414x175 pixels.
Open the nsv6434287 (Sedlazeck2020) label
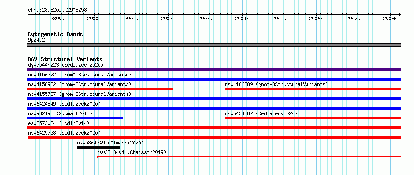(x=261, y=113)
